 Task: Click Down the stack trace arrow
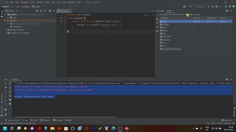click(x=10, y=88)
